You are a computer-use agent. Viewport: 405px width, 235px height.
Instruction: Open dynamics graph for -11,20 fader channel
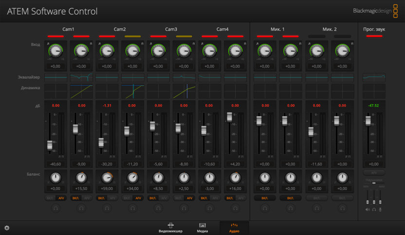[x=132, y=90]
